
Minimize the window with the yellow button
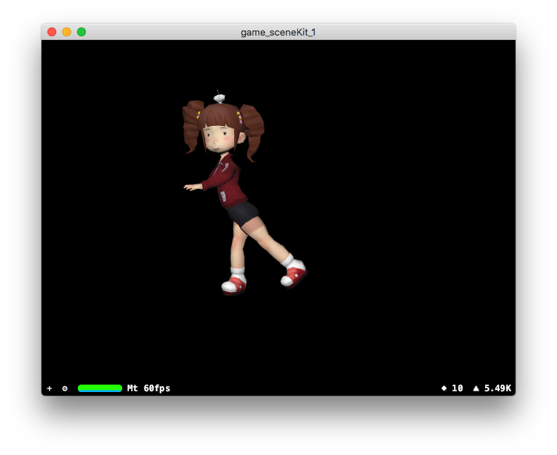(67, 32)
